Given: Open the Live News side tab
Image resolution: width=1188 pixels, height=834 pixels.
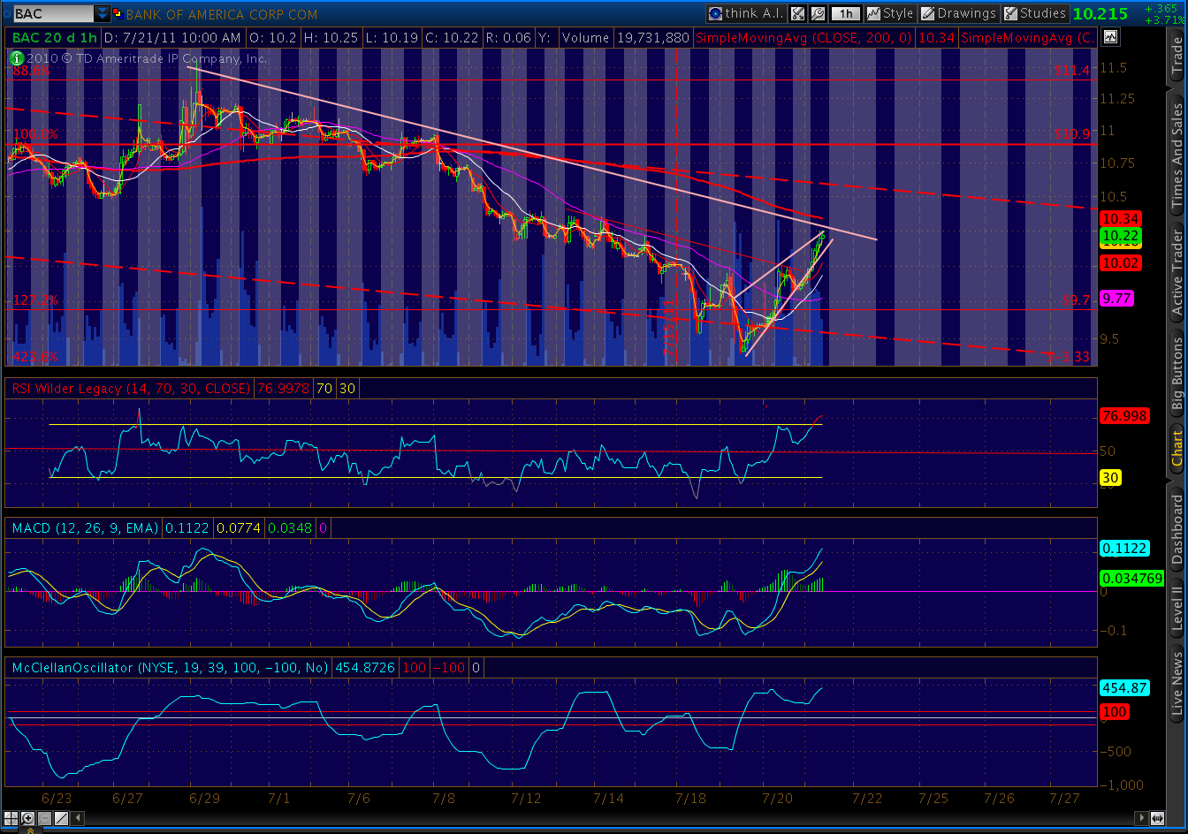Looking at the screenshot, I should pyautogui.click(x=1177, y=683).
